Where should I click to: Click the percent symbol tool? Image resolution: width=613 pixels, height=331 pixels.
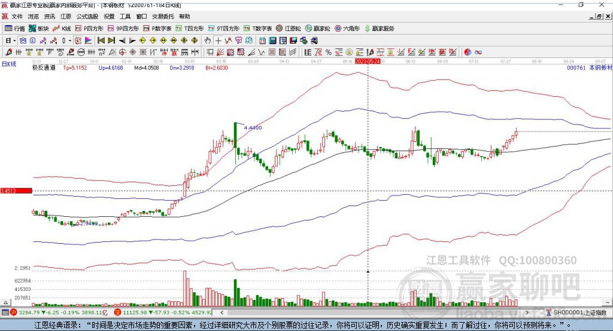[329, 53]
